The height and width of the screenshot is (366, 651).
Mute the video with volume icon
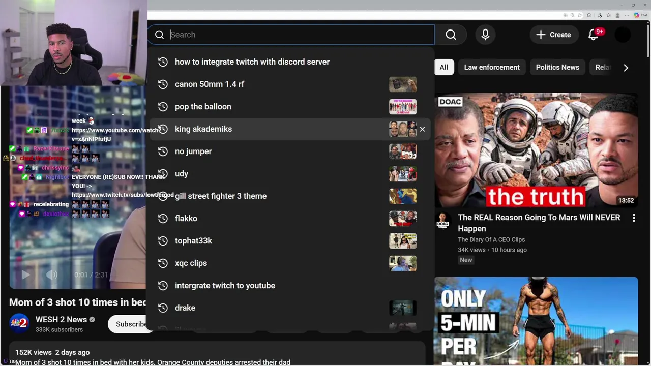(x=52, y=274)
